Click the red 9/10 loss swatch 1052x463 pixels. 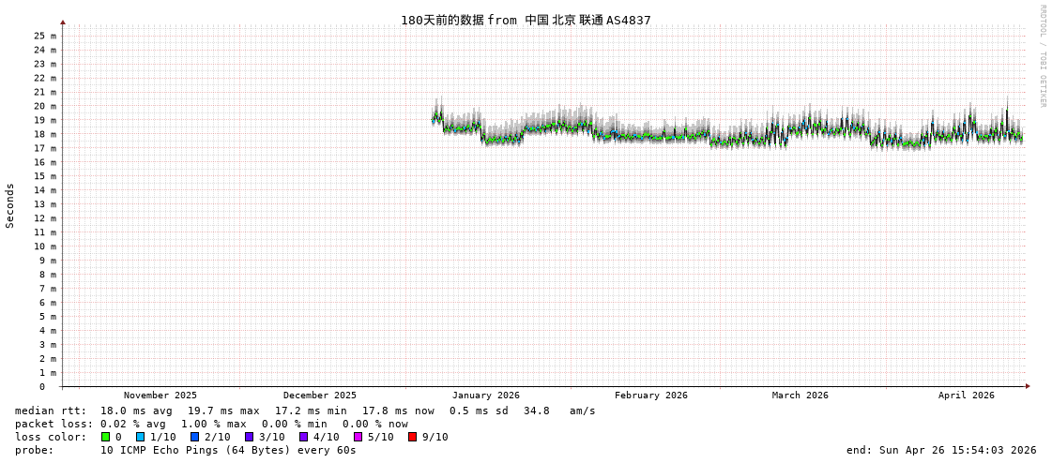pos(412,437)
